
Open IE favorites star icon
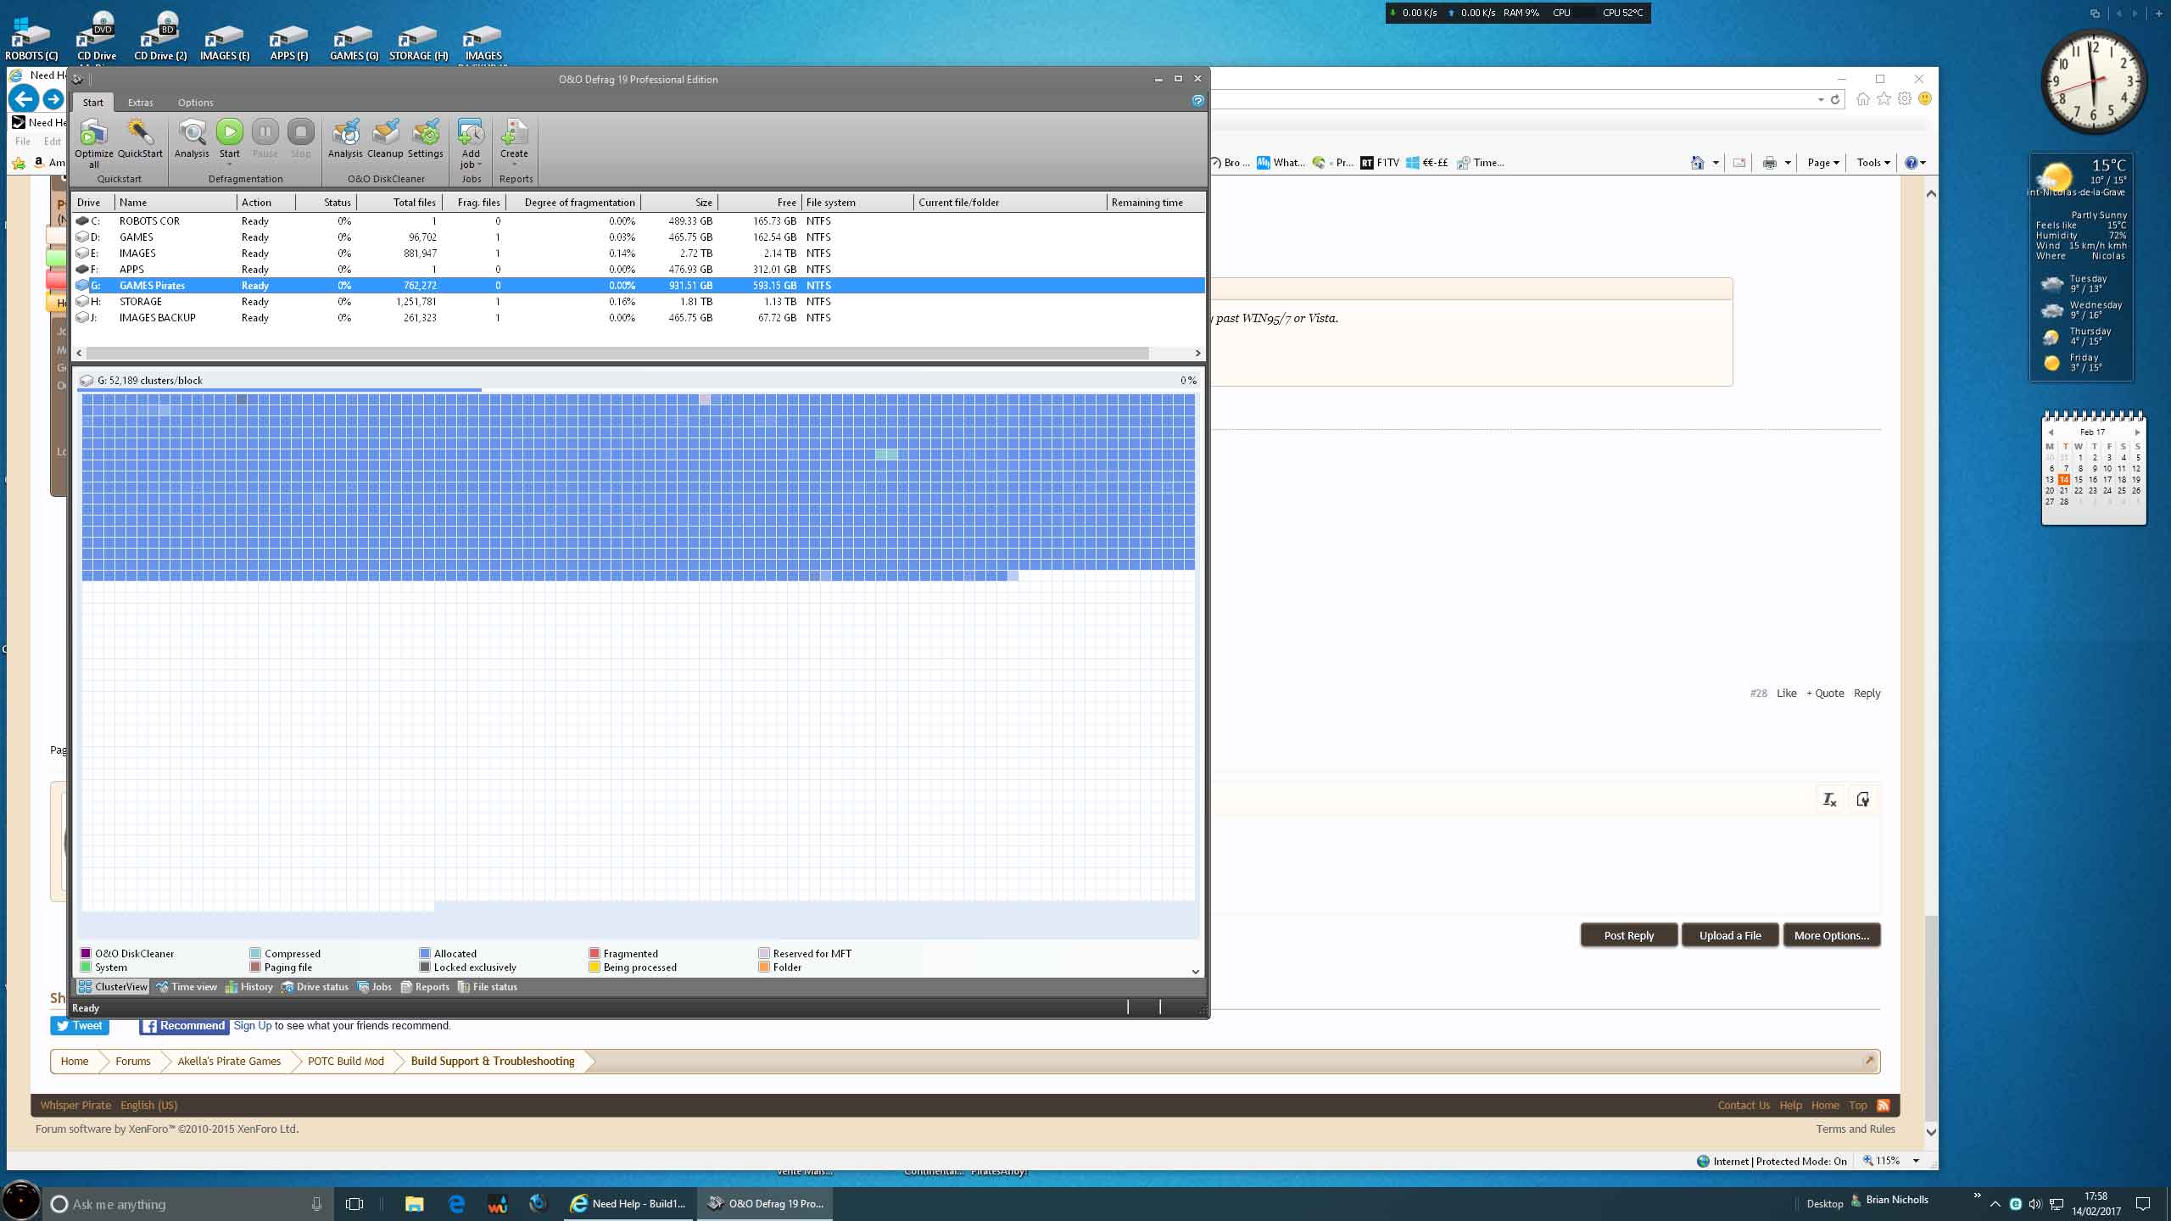point(1884,99)
